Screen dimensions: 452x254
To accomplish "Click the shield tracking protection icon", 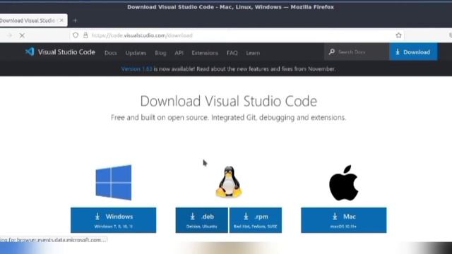I will (x=76, y=35).
